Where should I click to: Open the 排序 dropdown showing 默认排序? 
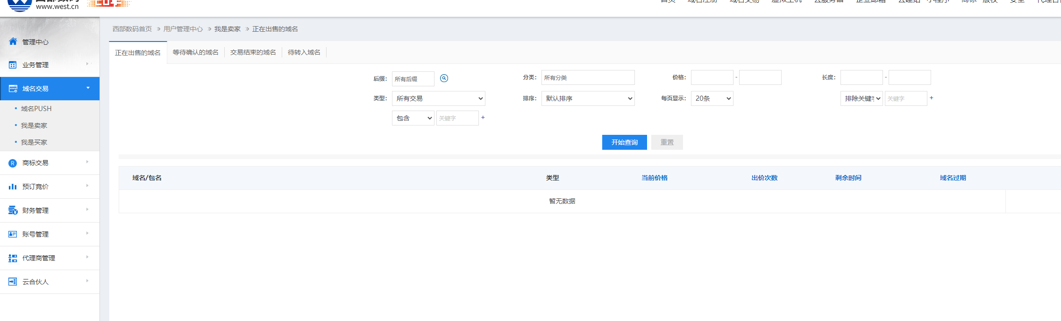coord(588,98)
